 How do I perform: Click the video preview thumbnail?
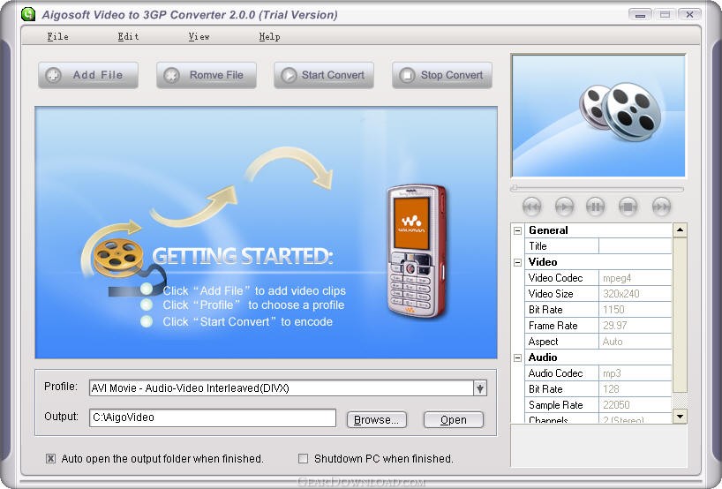point(598,116)
